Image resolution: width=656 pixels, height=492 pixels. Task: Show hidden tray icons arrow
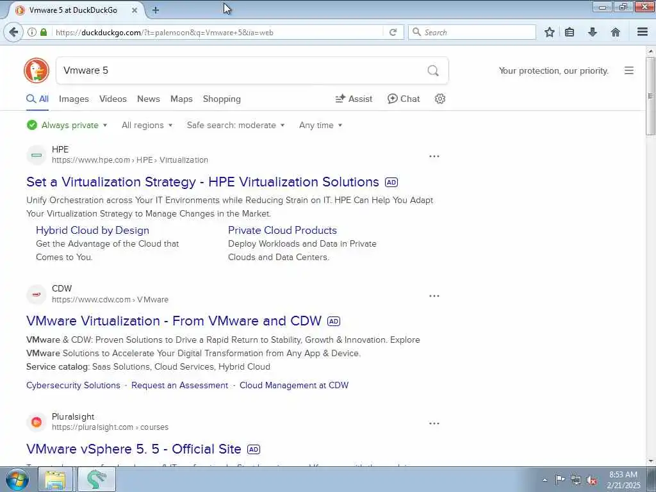[x=545, y=480]
